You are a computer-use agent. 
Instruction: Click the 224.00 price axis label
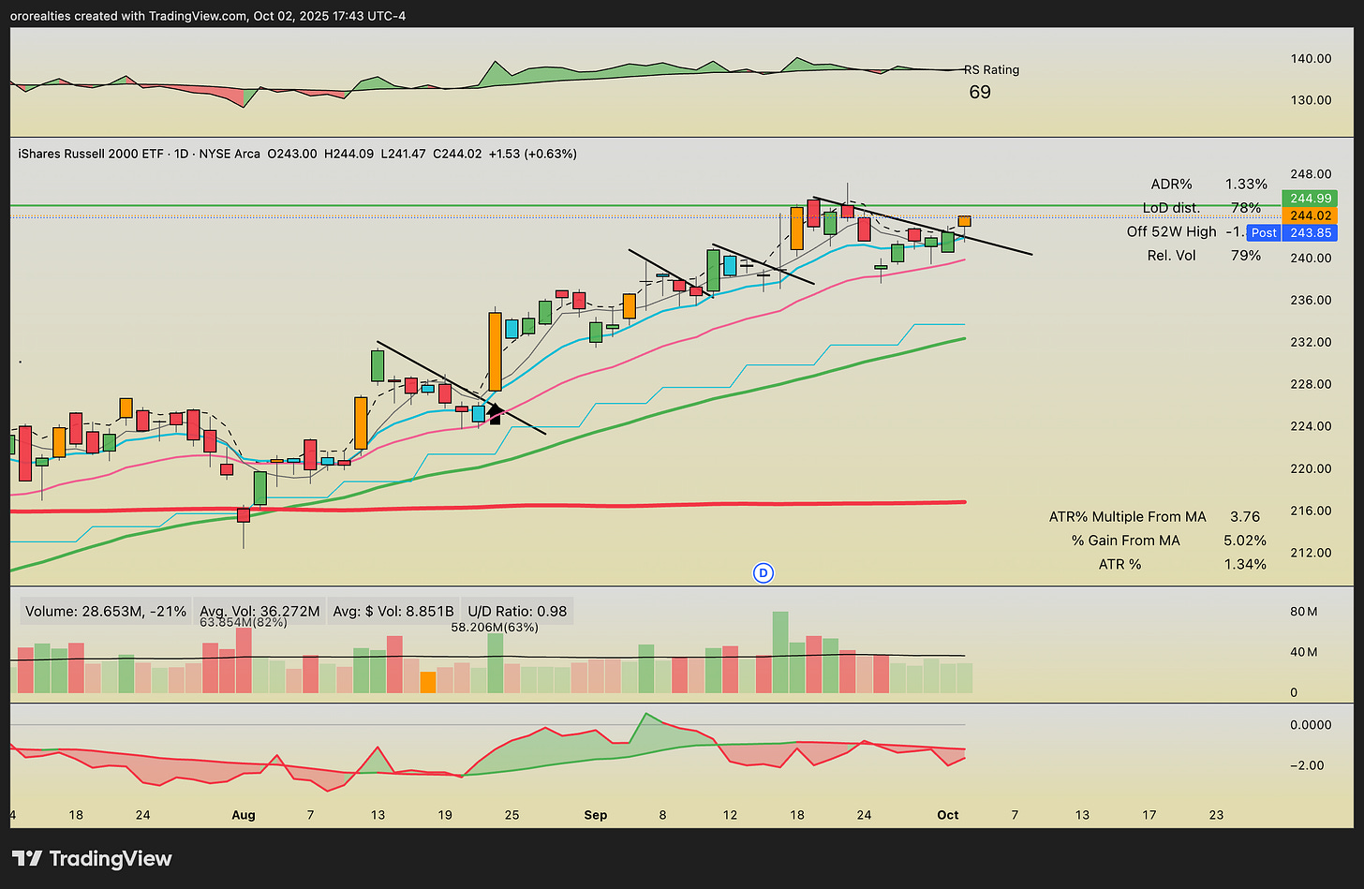pyautogui.click(x=1311, y=426)
